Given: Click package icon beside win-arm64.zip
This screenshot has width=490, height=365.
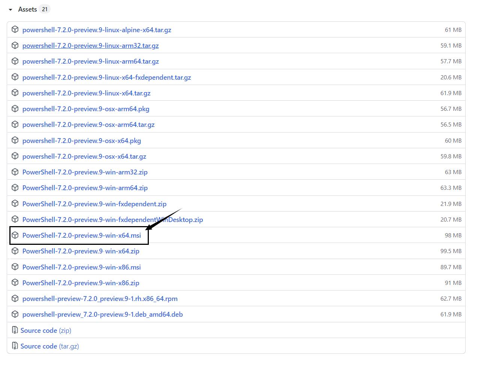Looking at the screenshot, I should coord(15,188).
